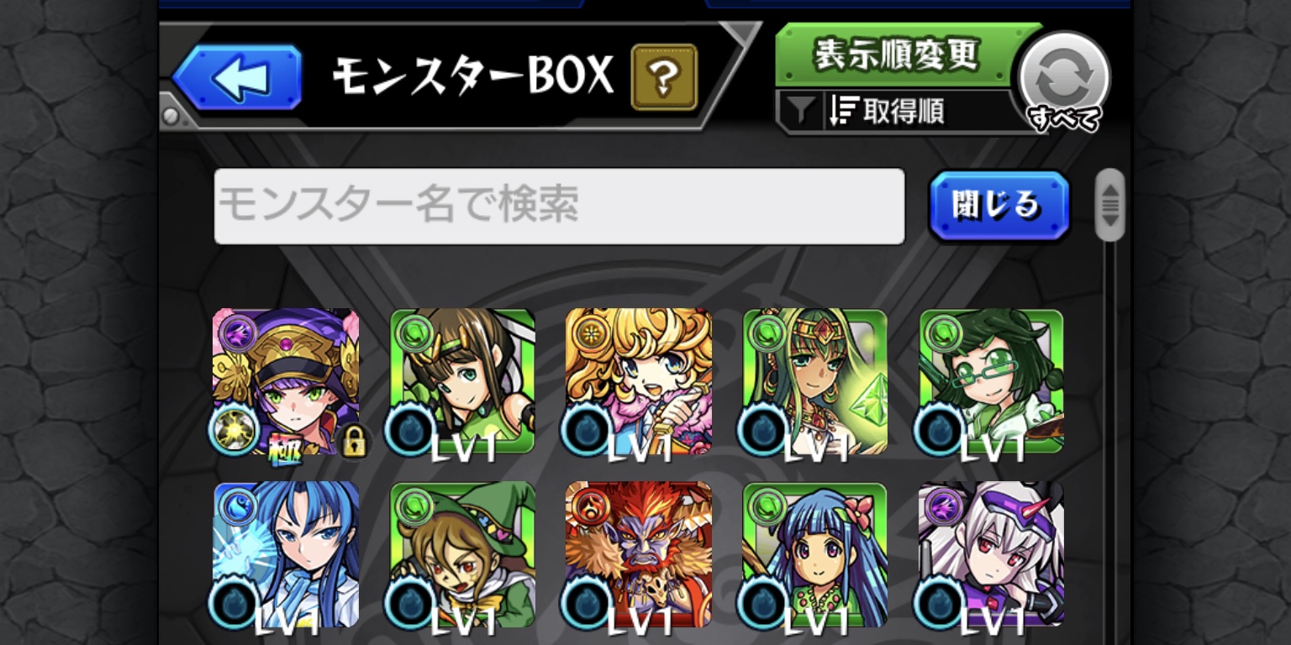Click the 閉じる button

point(999,206)
